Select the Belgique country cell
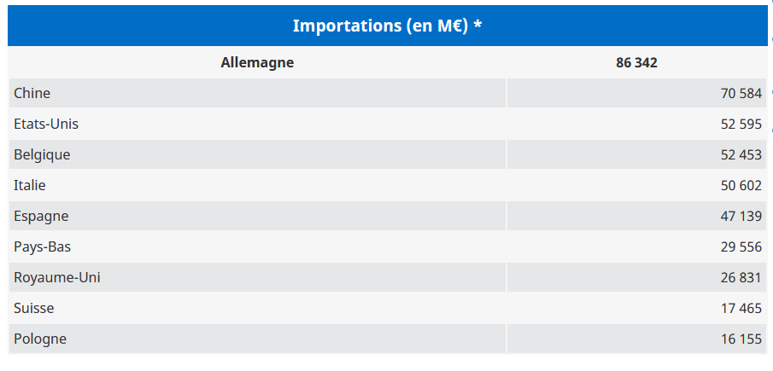Image resolution: width=773 pixels, height=371 pixels. (42, 154)
